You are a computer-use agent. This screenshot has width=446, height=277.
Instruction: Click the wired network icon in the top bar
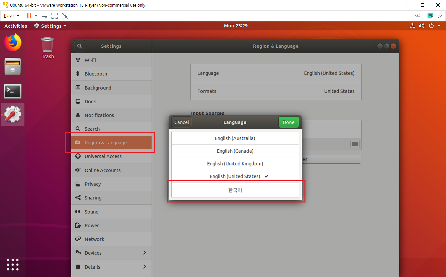click(412, 26)
